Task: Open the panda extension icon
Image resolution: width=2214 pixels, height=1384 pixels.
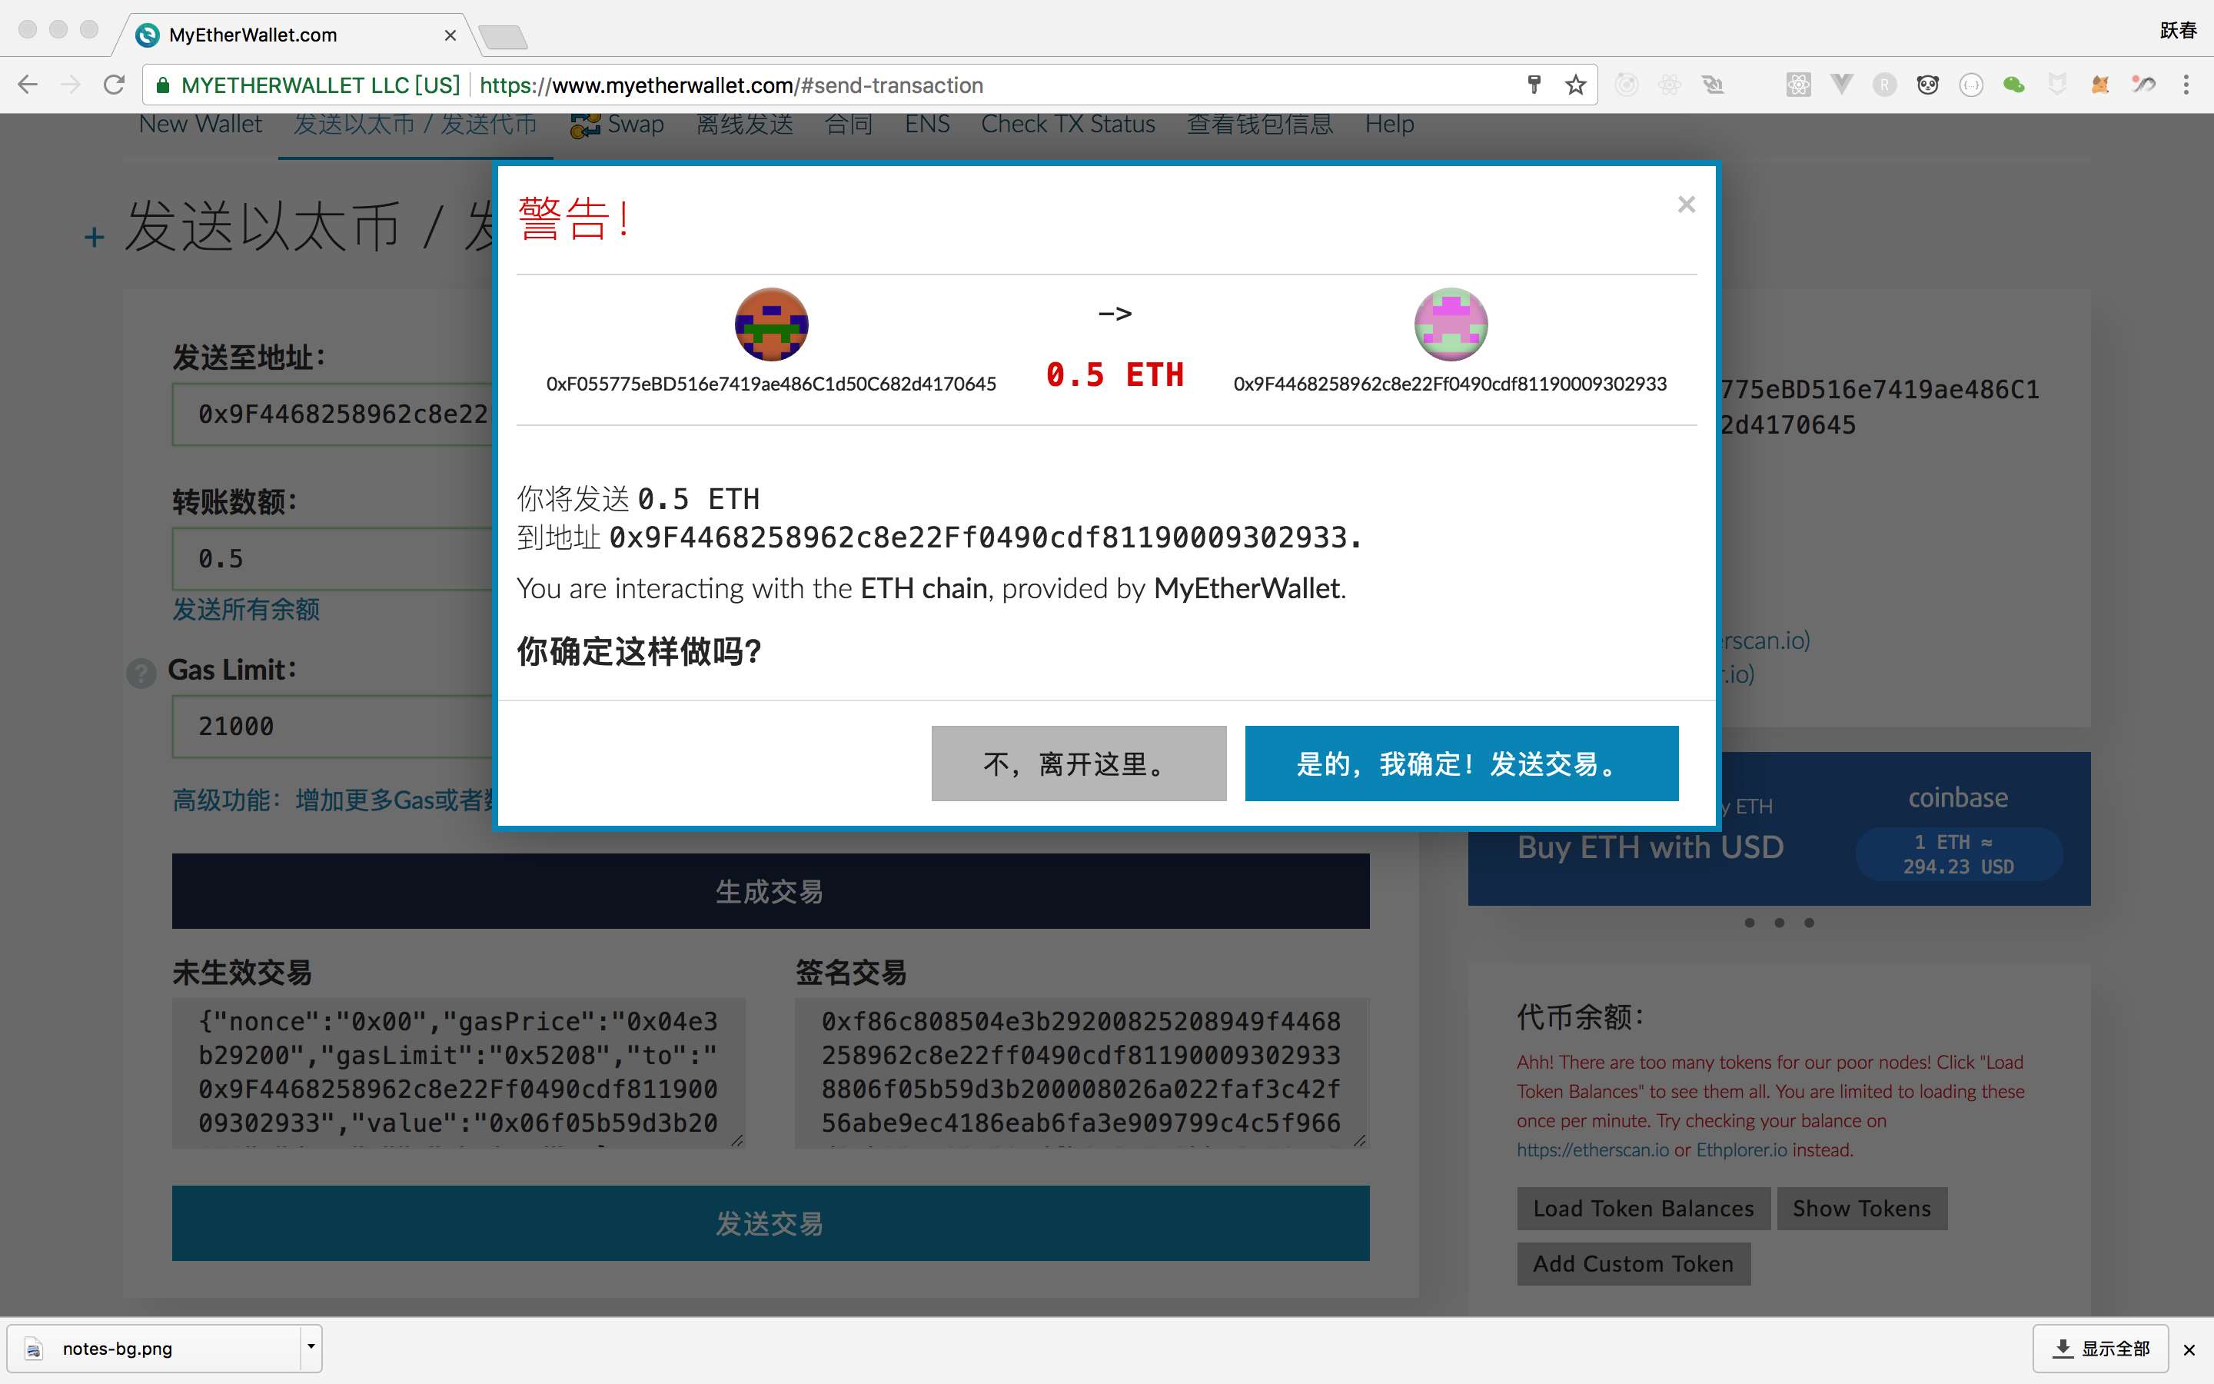Action: click(x=1928, y=85)
